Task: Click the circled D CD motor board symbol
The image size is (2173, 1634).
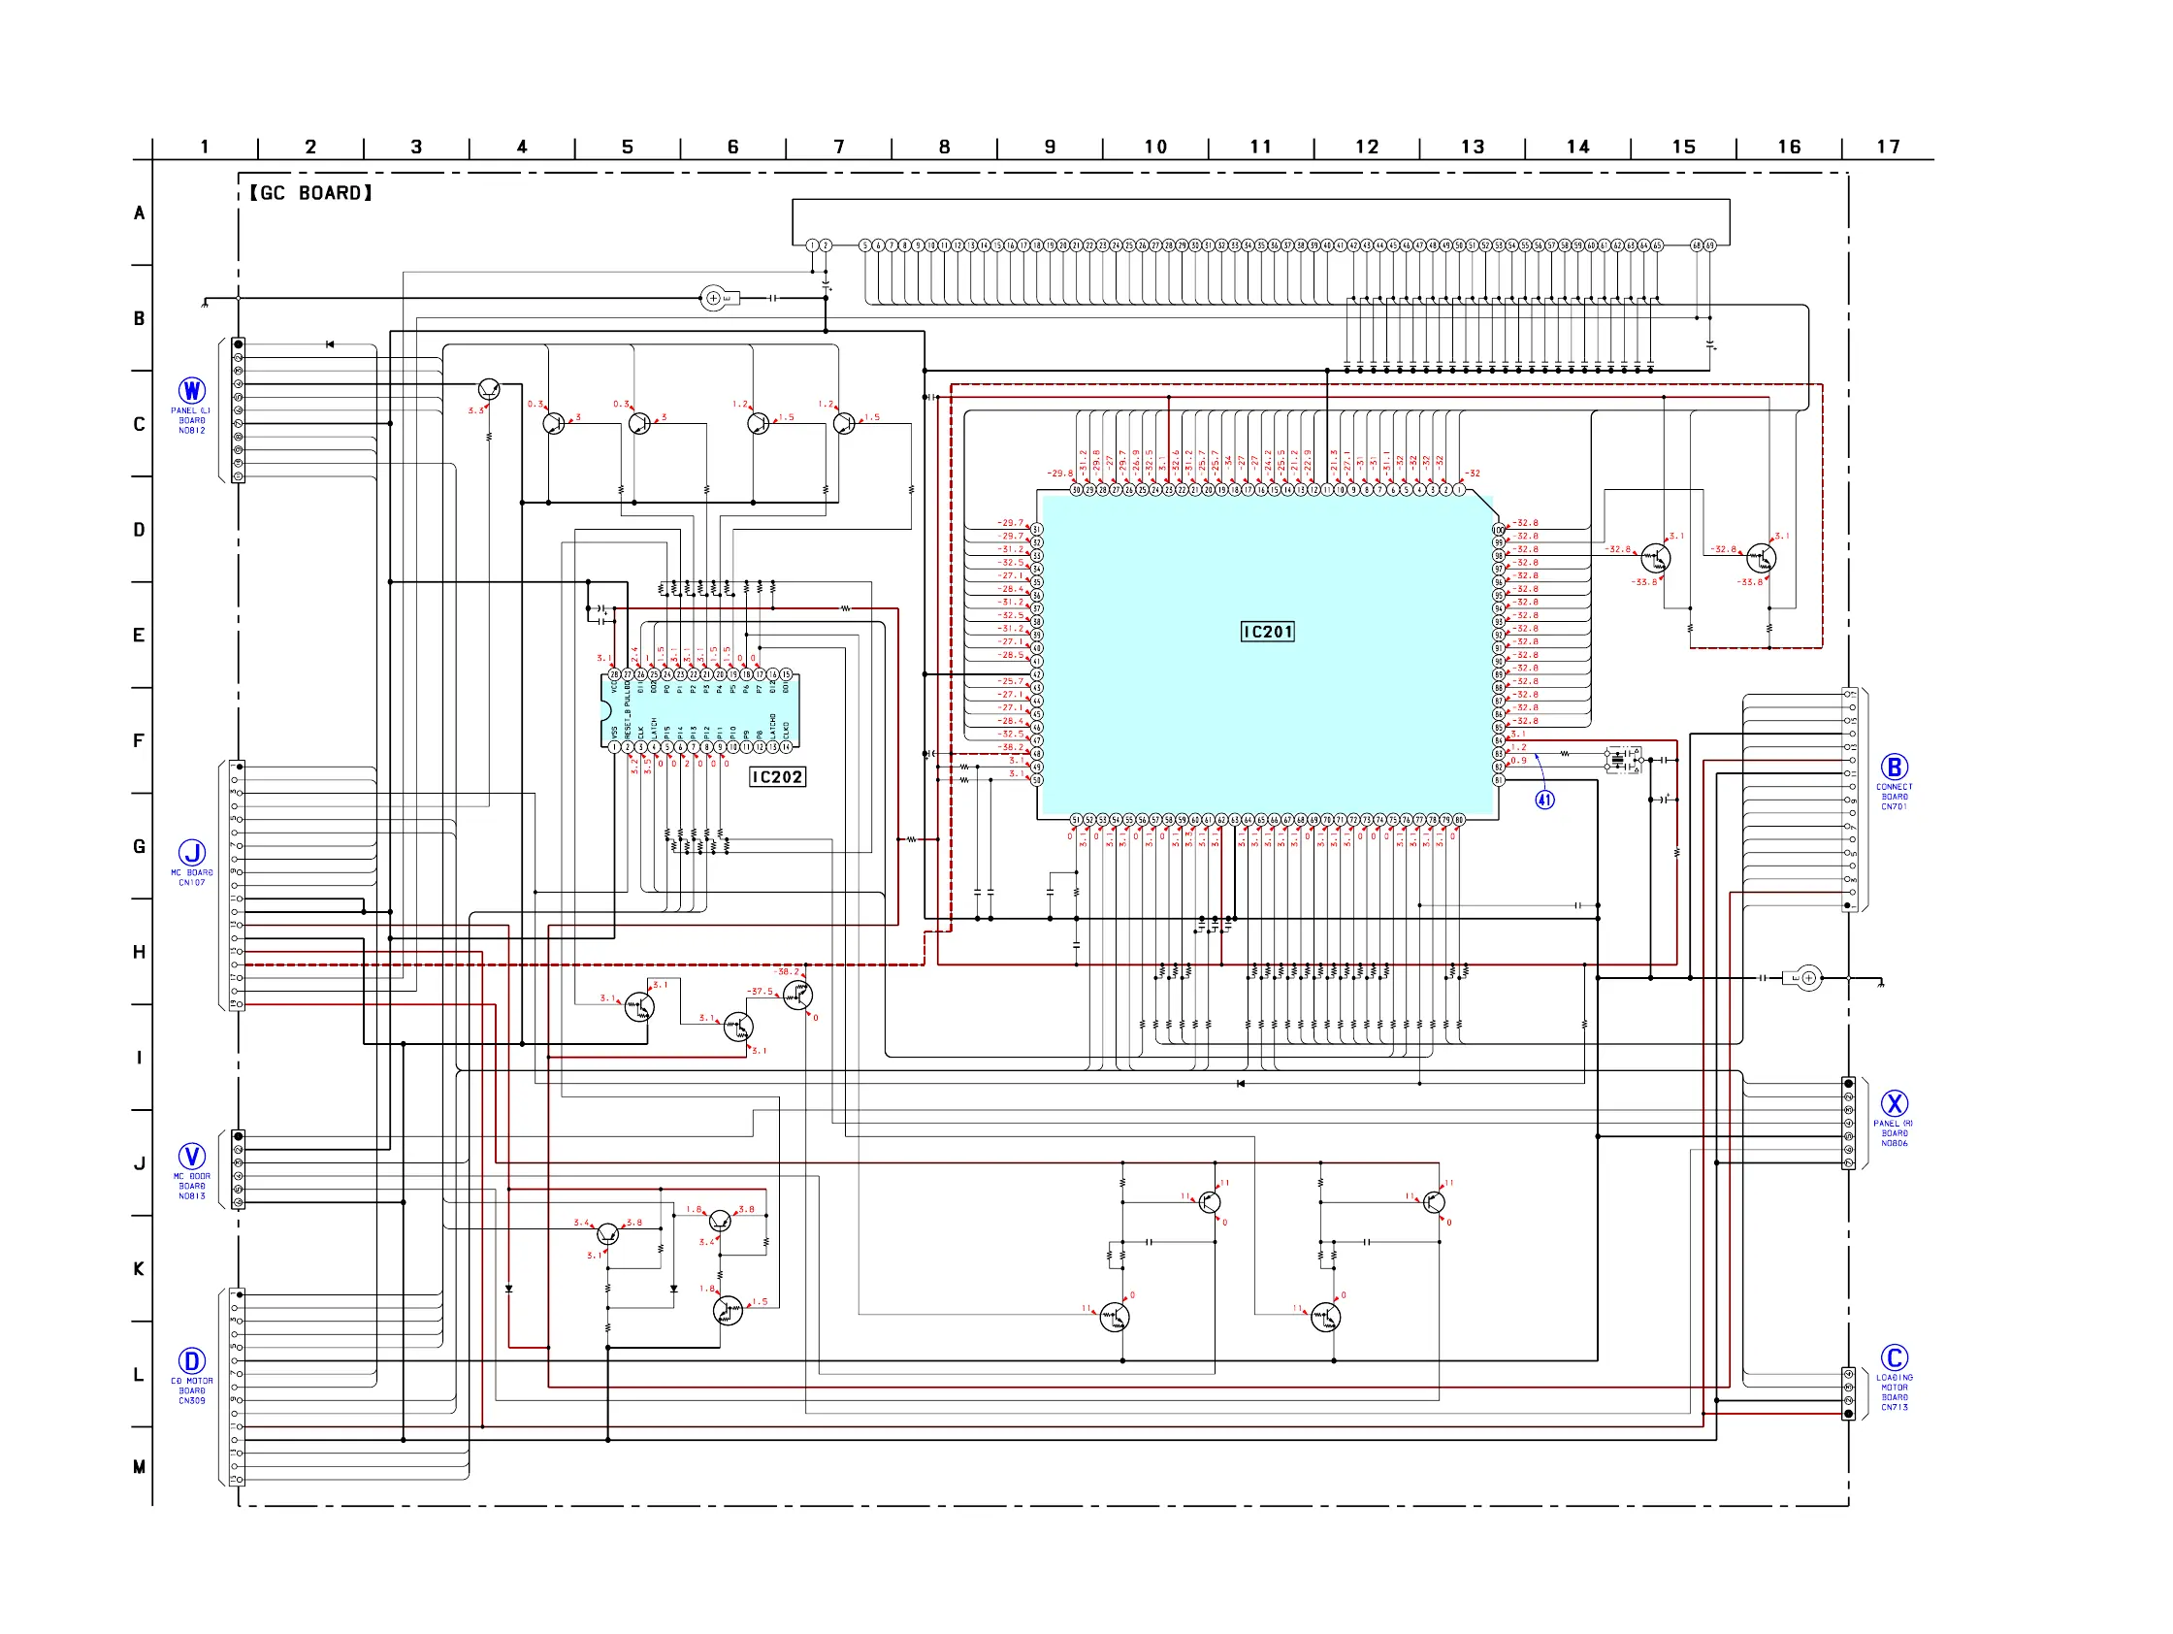Action: click(x=191, y=1362)
